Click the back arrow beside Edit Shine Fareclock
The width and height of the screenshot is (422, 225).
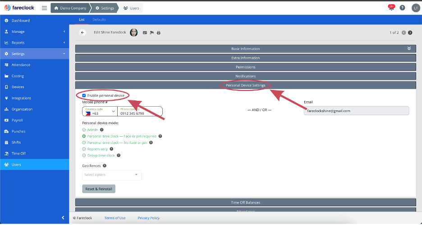[83, 32]
